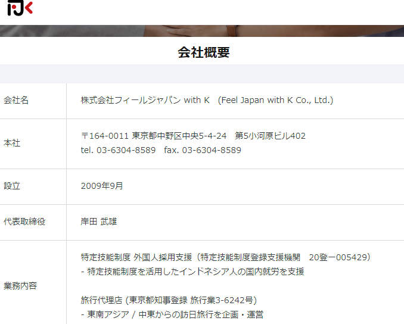Select the 代表取締役 row label
Screen dimensions: 404x324
(x=24, y=222)
